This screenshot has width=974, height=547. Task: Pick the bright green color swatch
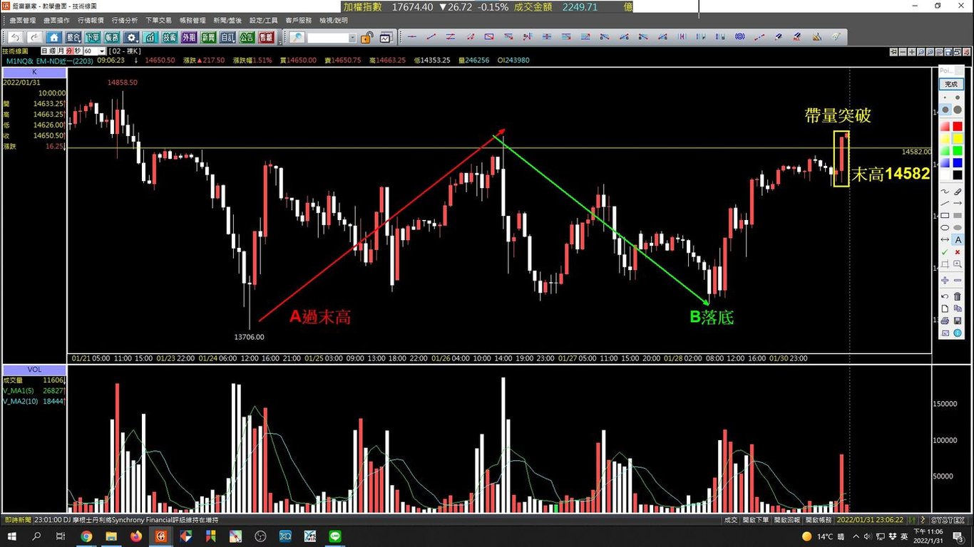click(958, 151)
